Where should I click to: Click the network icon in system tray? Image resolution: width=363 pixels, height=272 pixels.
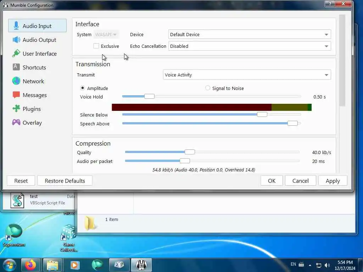(x=319, y=265)
